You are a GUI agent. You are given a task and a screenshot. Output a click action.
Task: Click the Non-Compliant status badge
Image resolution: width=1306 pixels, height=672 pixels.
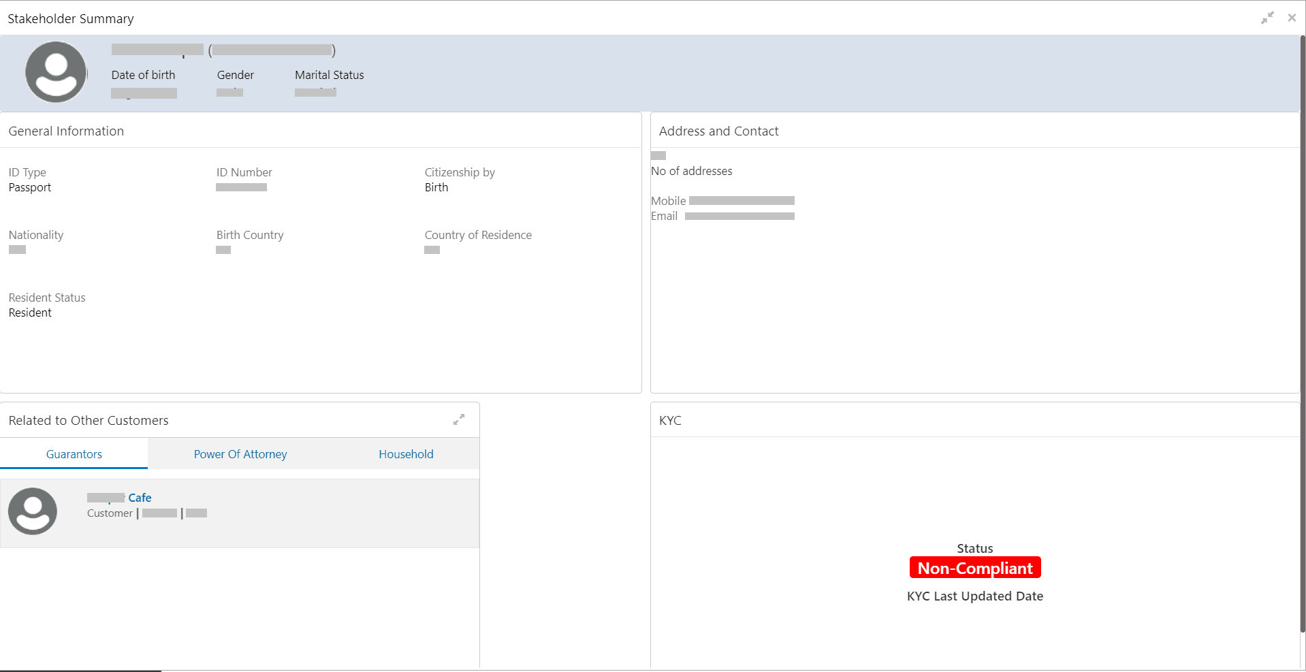coord(975,568)
